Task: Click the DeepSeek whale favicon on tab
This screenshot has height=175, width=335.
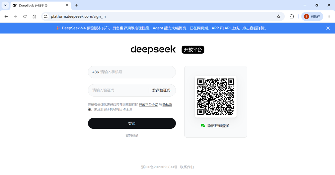Action: [15, 5]
